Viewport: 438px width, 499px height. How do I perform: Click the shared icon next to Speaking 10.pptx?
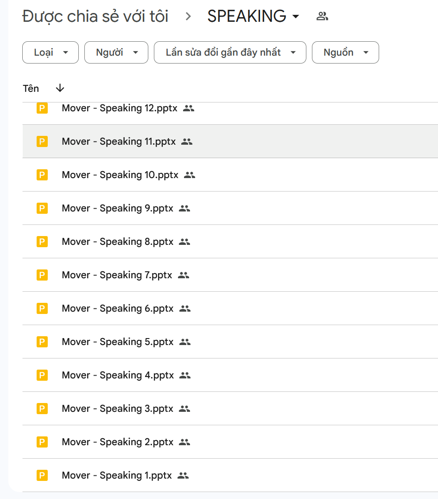point(190,175)
